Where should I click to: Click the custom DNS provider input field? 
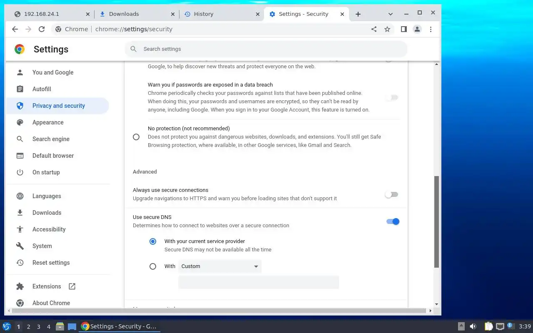click(x=259, y=282)
